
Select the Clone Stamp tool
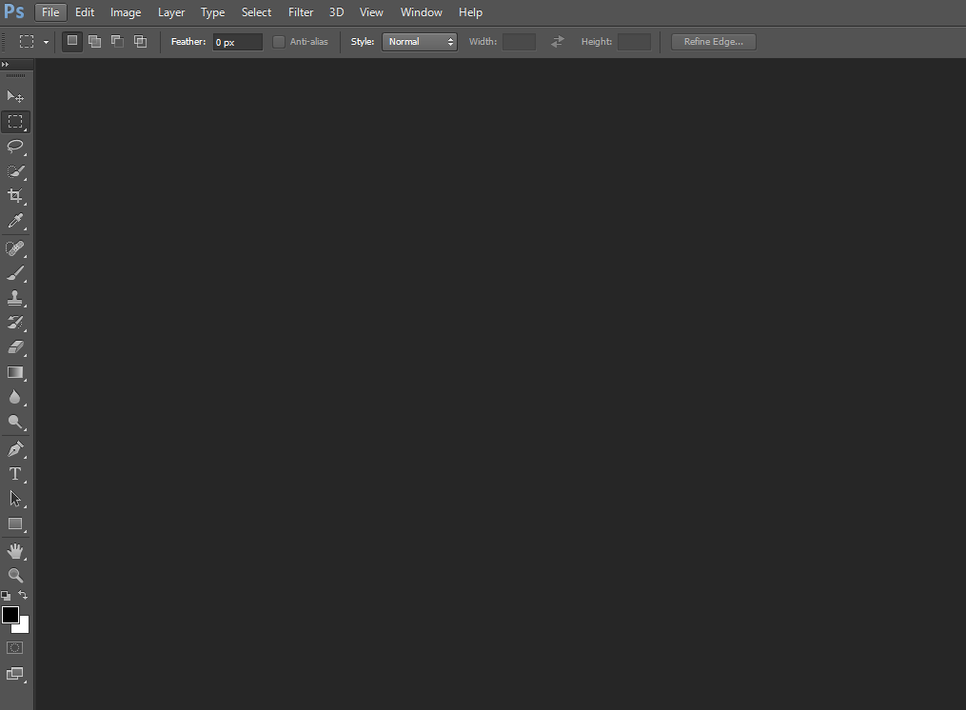15,298
